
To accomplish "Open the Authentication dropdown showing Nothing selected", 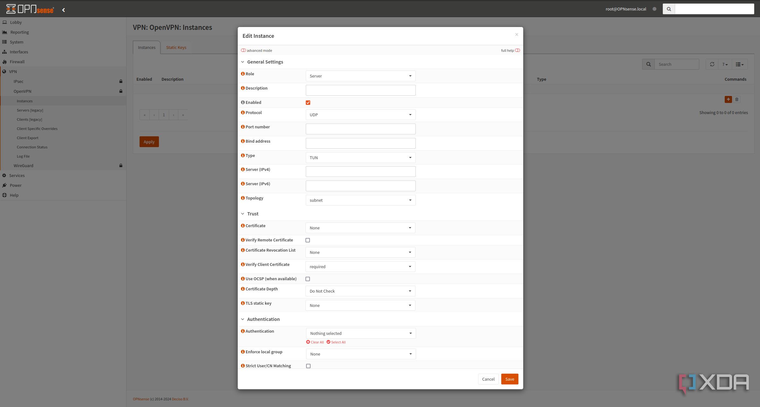I will pyautogui.click(x=361, y=333).
